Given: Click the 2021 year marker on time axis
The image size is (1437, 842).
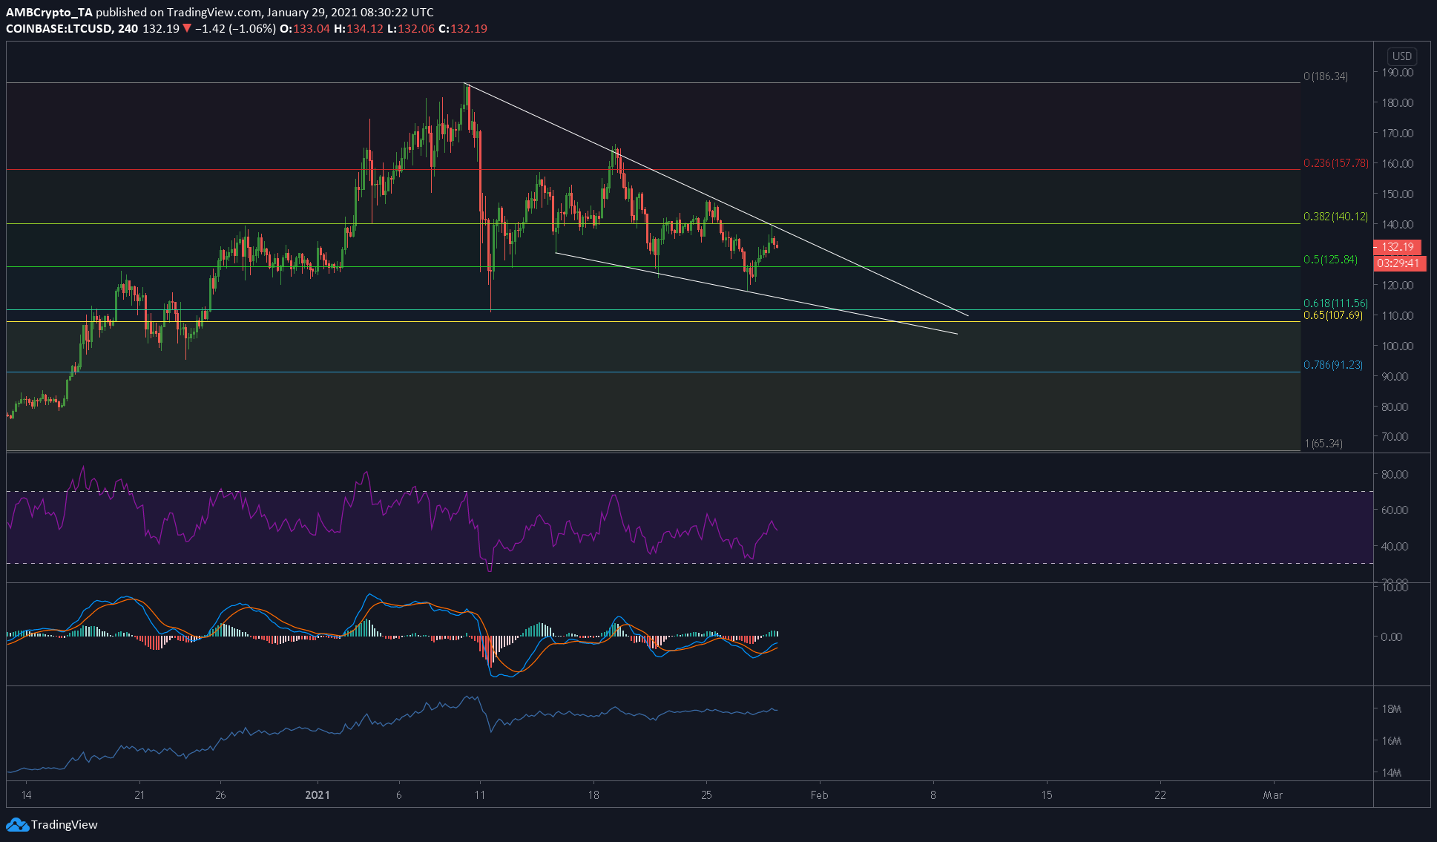Looking at the screenshot, I should click(x=318, y=795).
